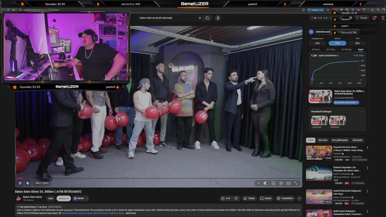Screen dimensions: 386x217
Task: Select the 1st 28 days tab
Action: [x=346, y=49]
